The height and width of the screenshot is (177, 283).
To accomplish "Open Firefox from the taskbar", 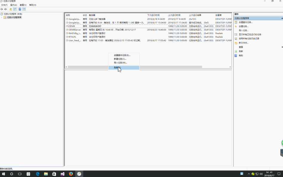I will click(x=71, y=173).
